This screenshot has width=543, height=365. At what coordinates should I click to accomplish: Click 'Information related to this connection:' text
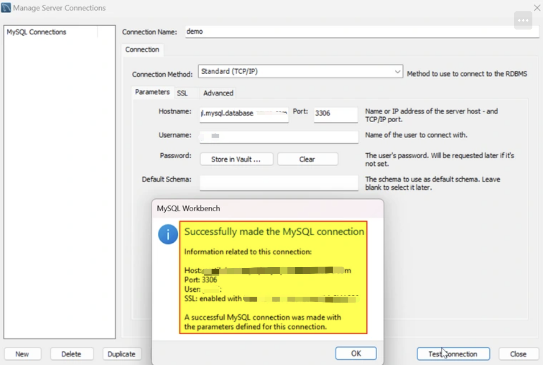coord(248,252)
